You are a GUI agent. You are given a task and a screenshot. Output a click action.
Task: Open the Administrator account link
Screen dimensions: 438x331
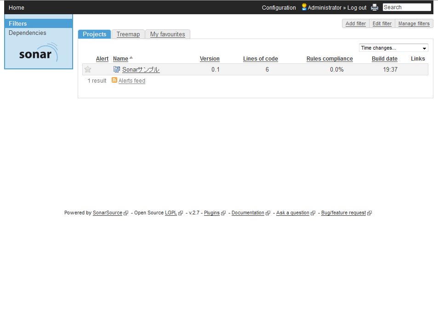(324, 7)
